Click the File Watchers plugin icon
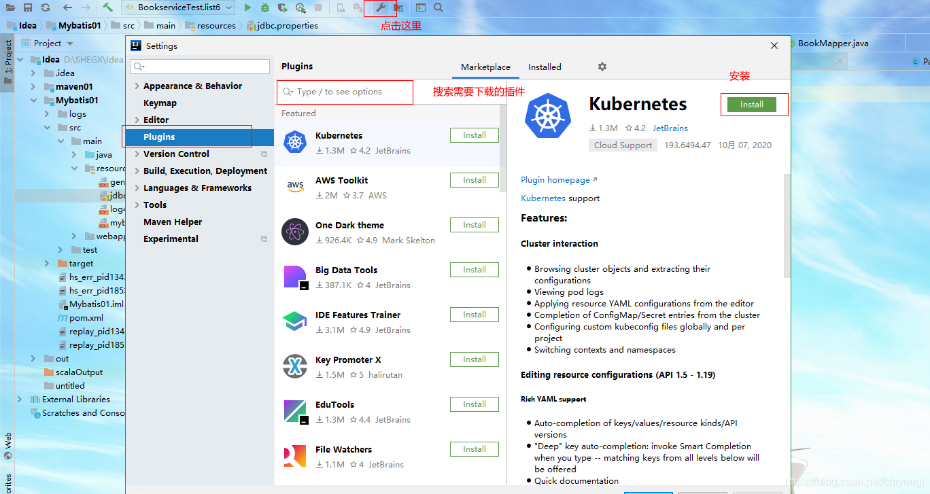Image resolution: width=930 pixels, height=494 pixels. pyautogui.click(x=295, y=457)
